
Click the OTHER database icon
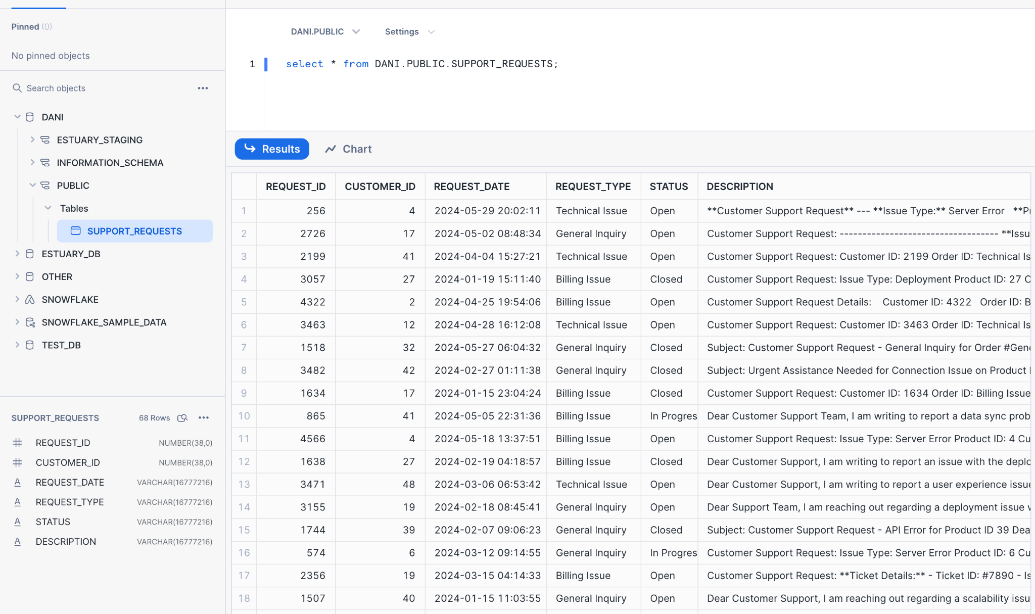[x=30, y=276]
